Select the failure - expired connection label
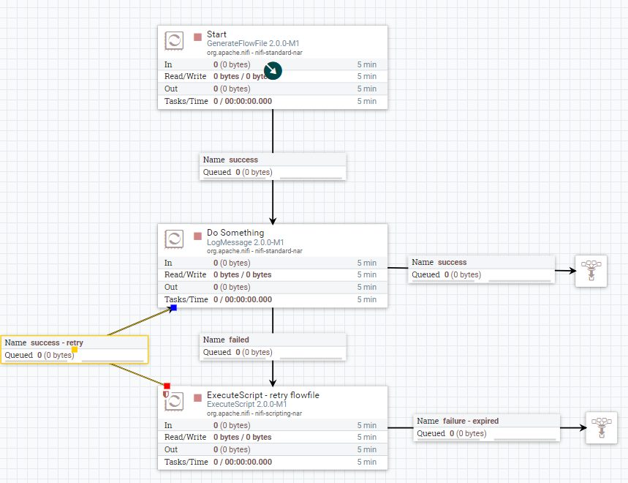The width and height of the screenshot is (628, 483). pyautogui.click(x=458, y=421)
